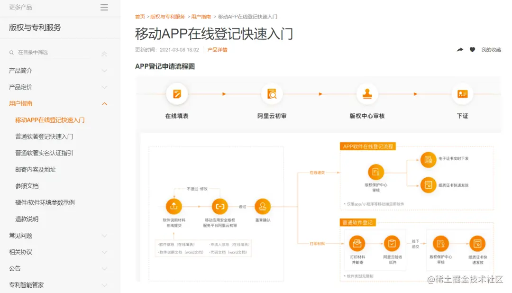Click the 阿里云初审 step icon
This screenshot has width=512, height=293.
coord(272,94)
